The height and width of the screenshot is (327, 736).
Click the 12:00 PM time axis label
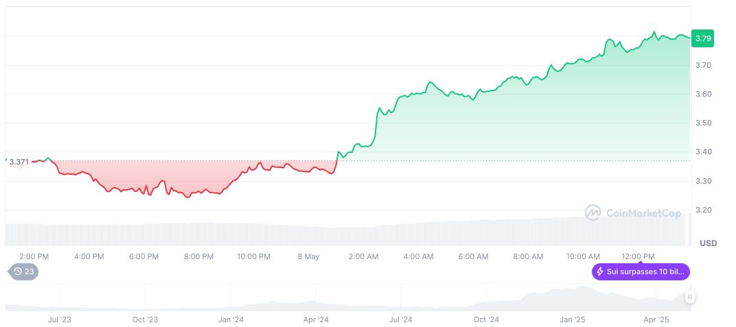click(638, 256)
